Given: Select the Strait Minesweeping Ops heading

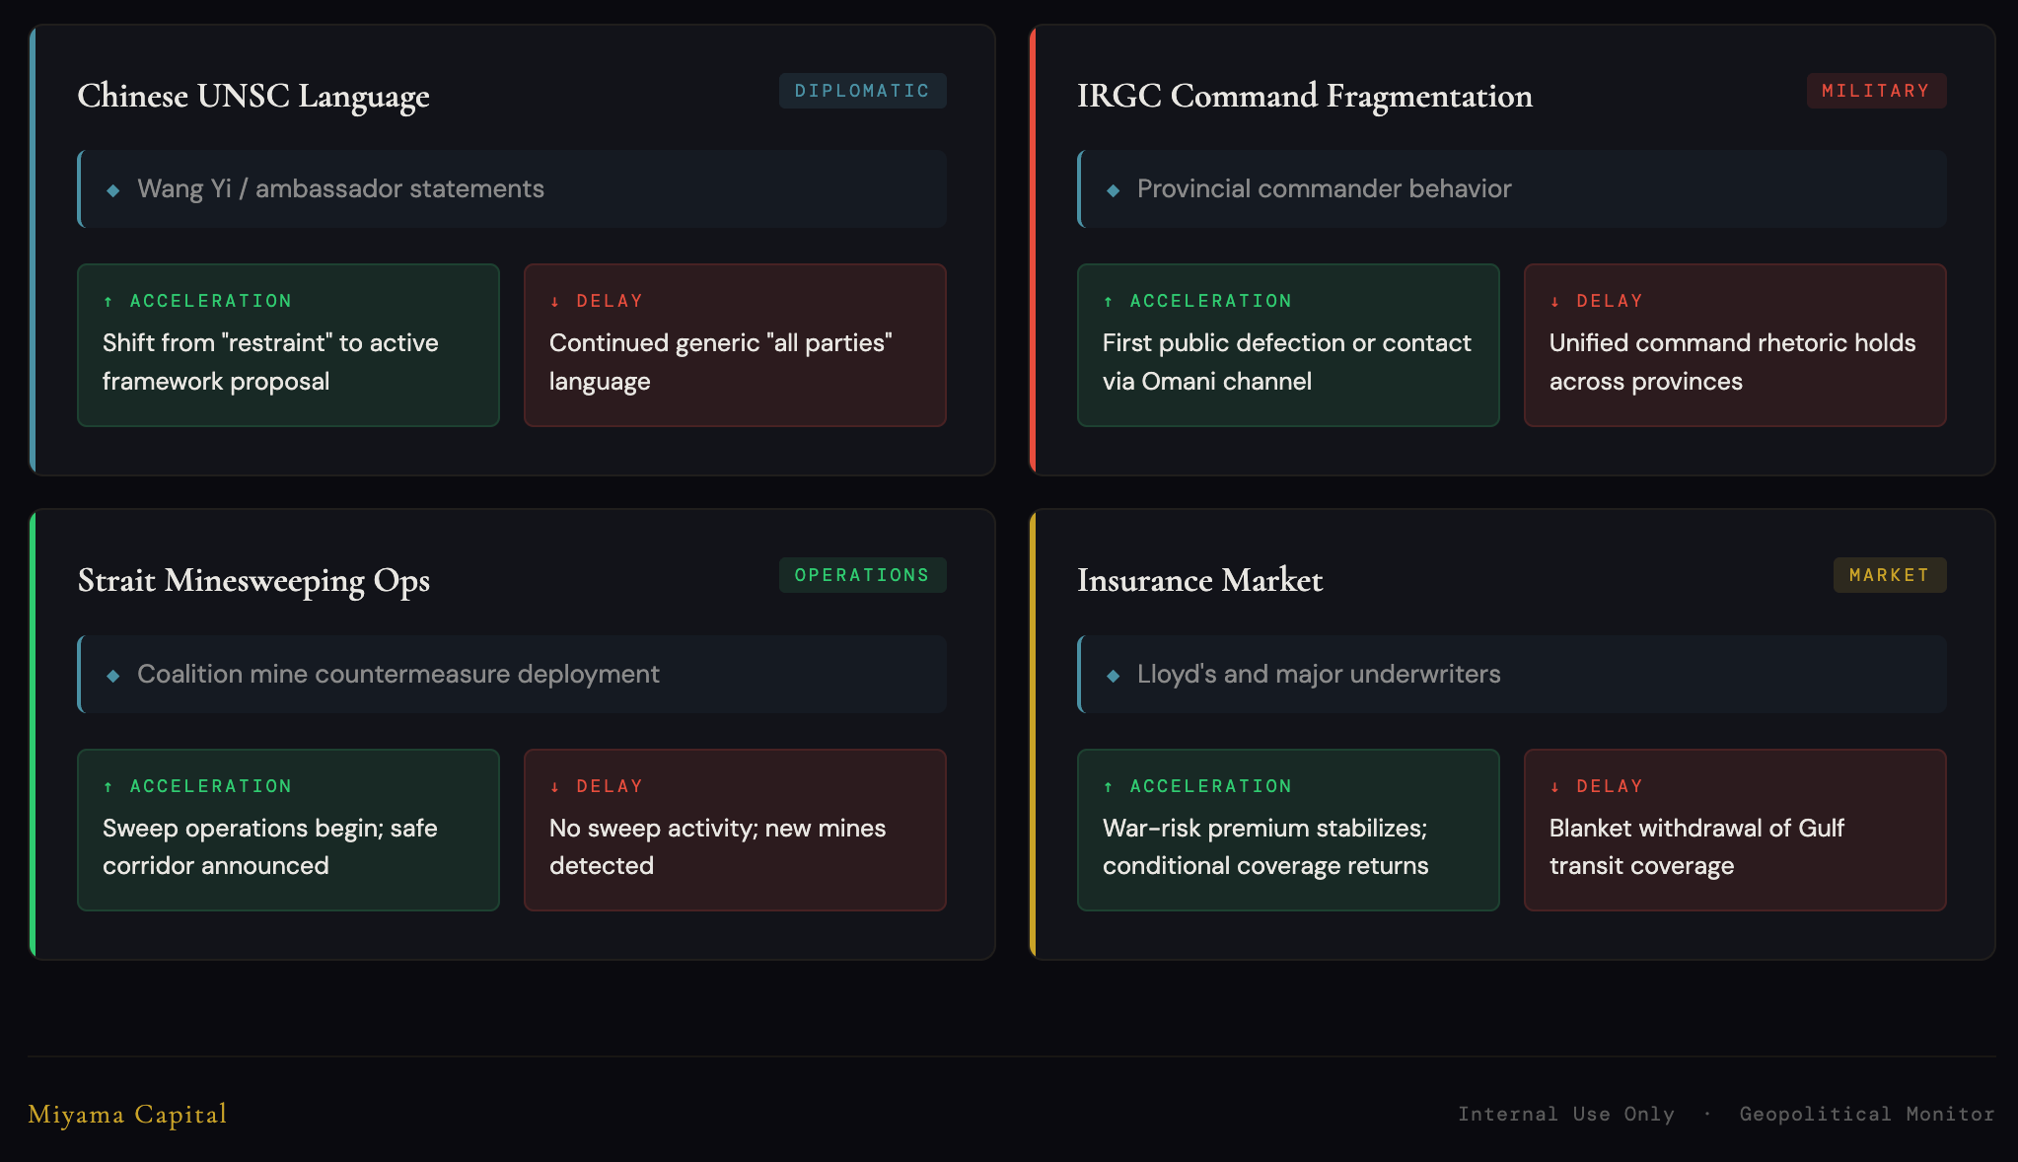Looking at the screenshot, I should (x=253, y=580).
